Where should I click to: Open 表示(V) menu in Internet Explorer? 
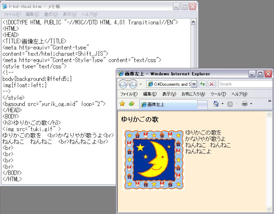pyautogui.click(x=169, y=94)
